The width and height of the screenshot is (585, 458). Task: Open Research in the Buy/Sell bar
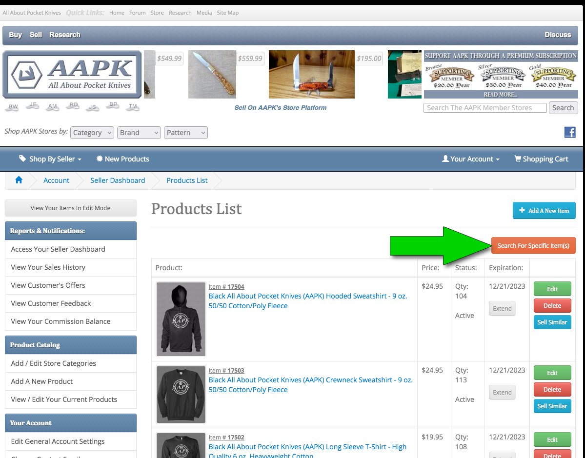pos(65,35)
